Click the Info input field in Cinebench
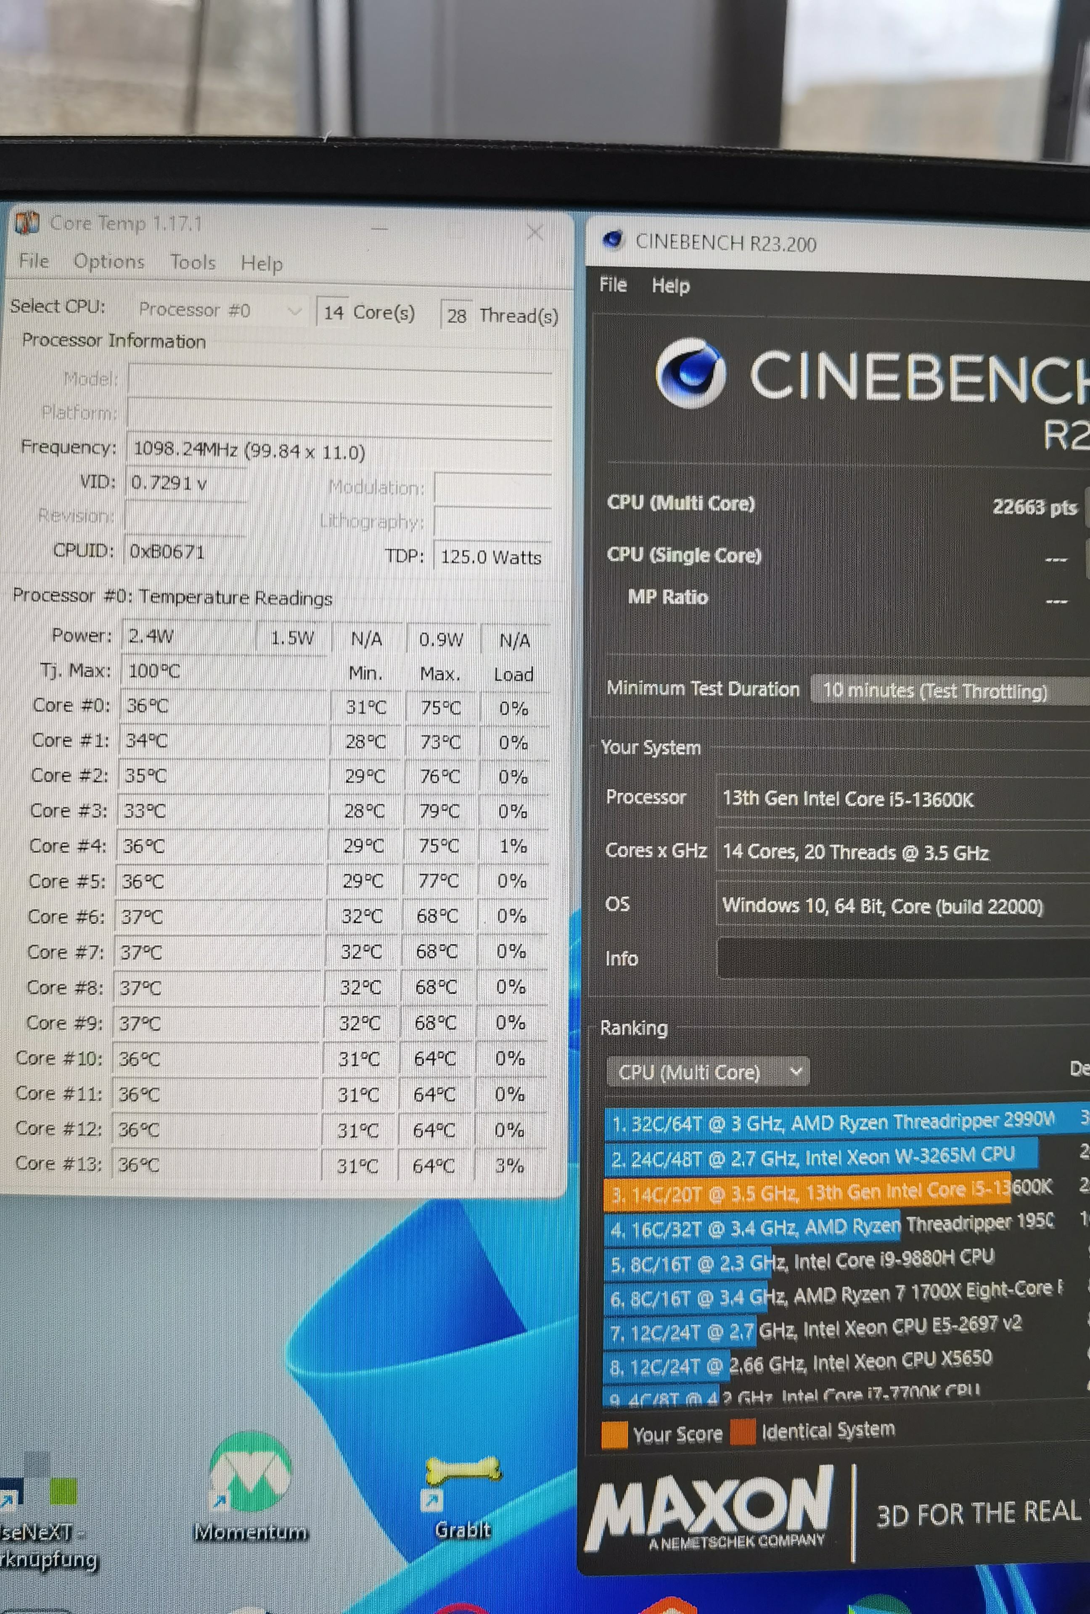This screenshot has height=1614, width=1090. (x=902, y=958)
